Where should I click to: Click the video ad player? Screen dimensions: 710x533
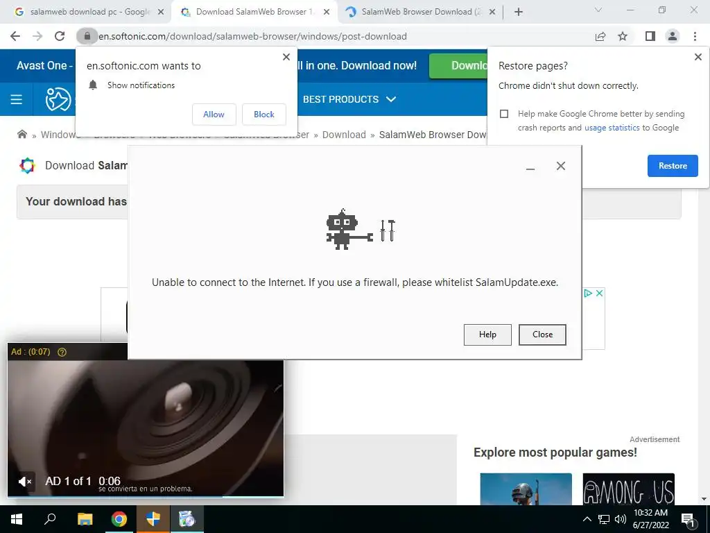point(146,420)
